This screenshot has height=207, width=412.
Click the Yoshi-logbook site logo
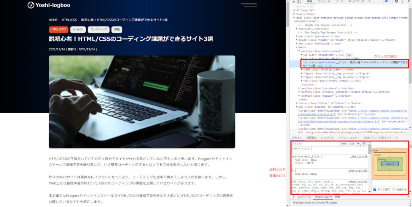coord(48,5)
